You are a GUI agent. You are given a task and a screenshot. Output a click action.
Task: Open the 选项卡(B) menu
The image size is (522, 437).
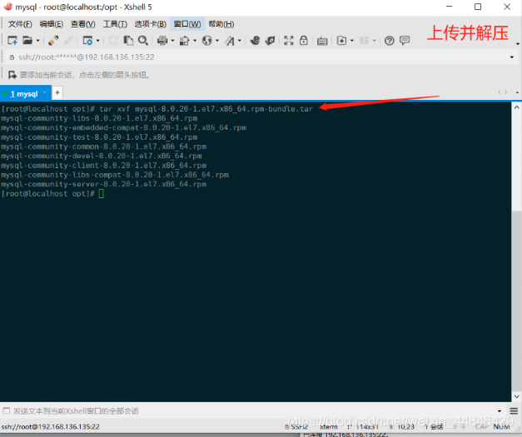coord(151,24)
